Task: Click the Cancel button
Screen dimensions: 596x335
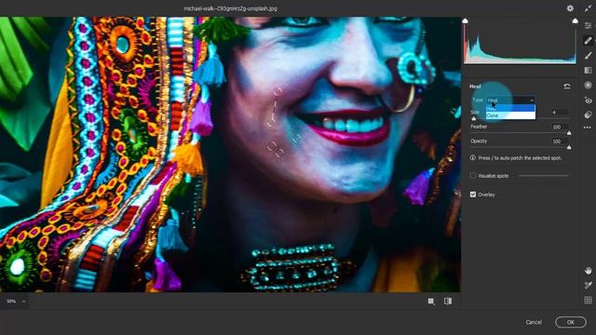Action: click(x=534, y=322)
